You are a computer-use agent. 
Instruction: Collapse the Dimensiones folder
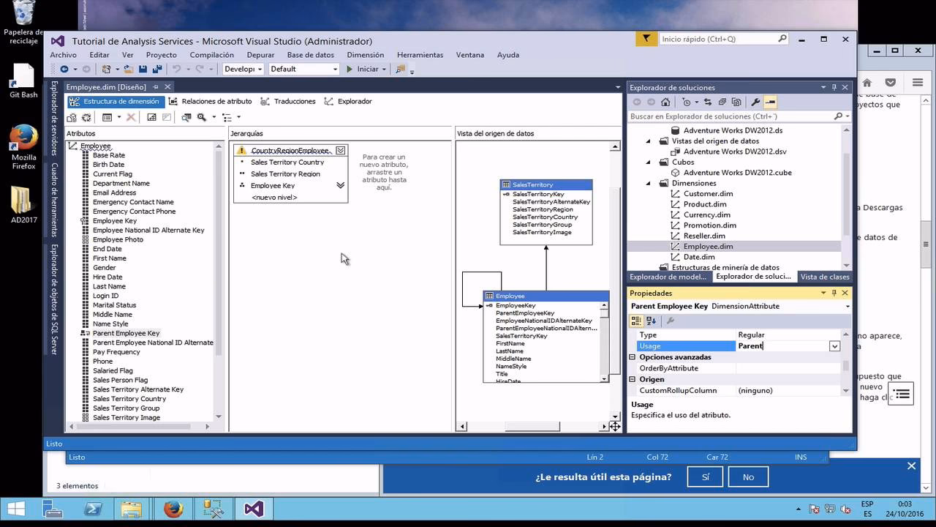tap(648, 183)
